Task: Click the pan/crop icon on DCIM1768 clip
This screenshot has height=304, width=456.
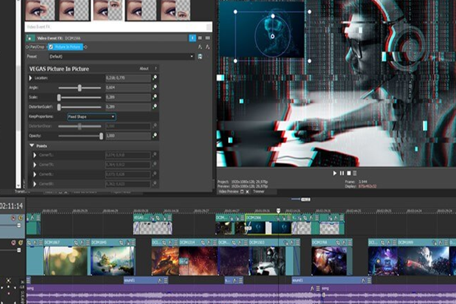Action: coord(338,243)
